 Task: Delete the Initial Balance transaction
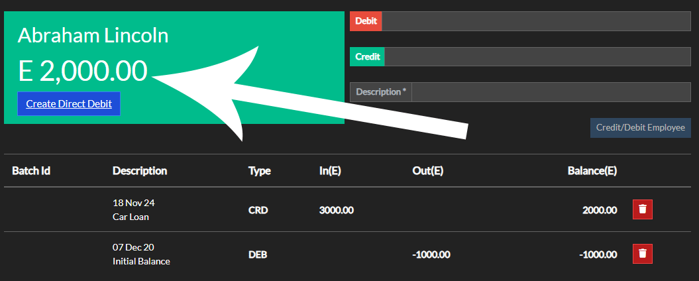[x=642, y=254]
